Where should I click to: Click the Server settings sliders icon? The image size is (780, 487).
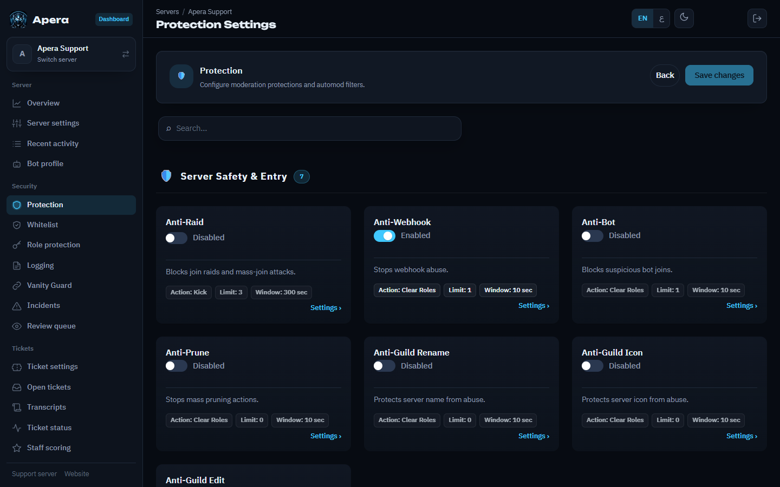tap(17, 123)
